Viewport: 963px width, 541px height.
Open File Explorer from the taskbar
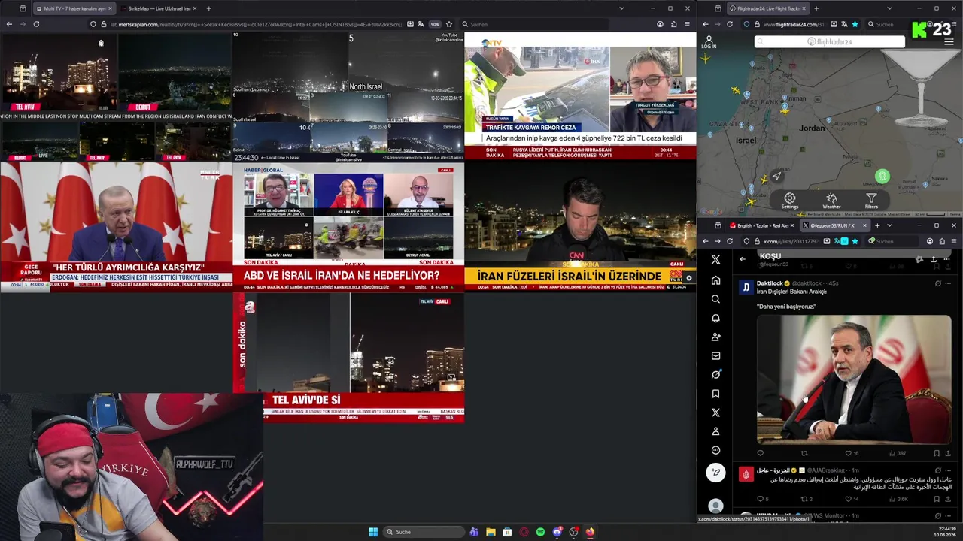[x=491, y=532]
